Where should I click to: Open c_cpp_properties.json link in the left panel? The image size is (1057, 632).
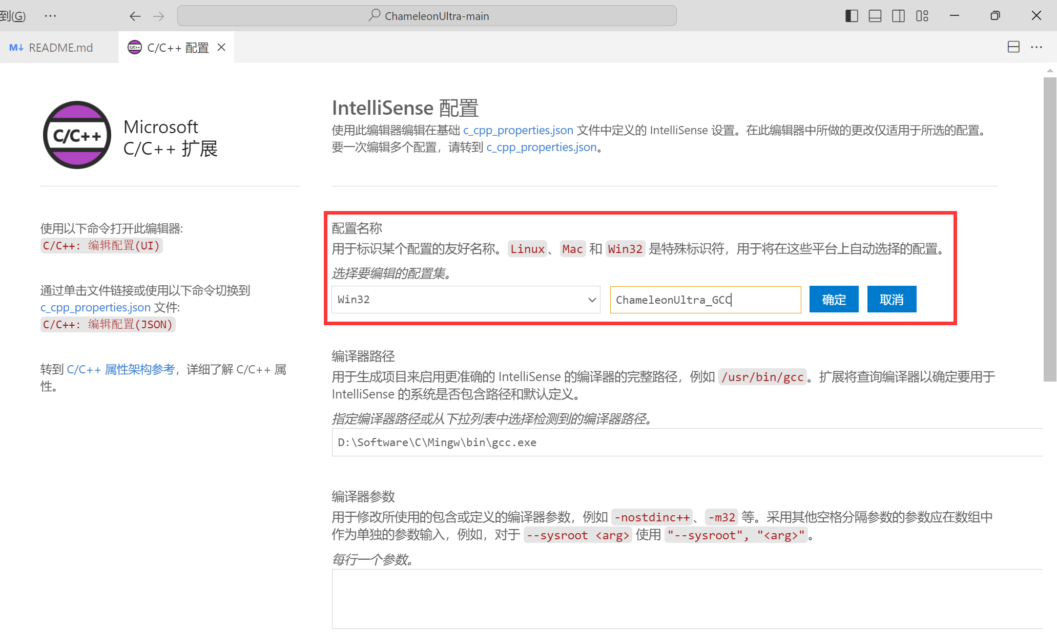coord(95,307)
